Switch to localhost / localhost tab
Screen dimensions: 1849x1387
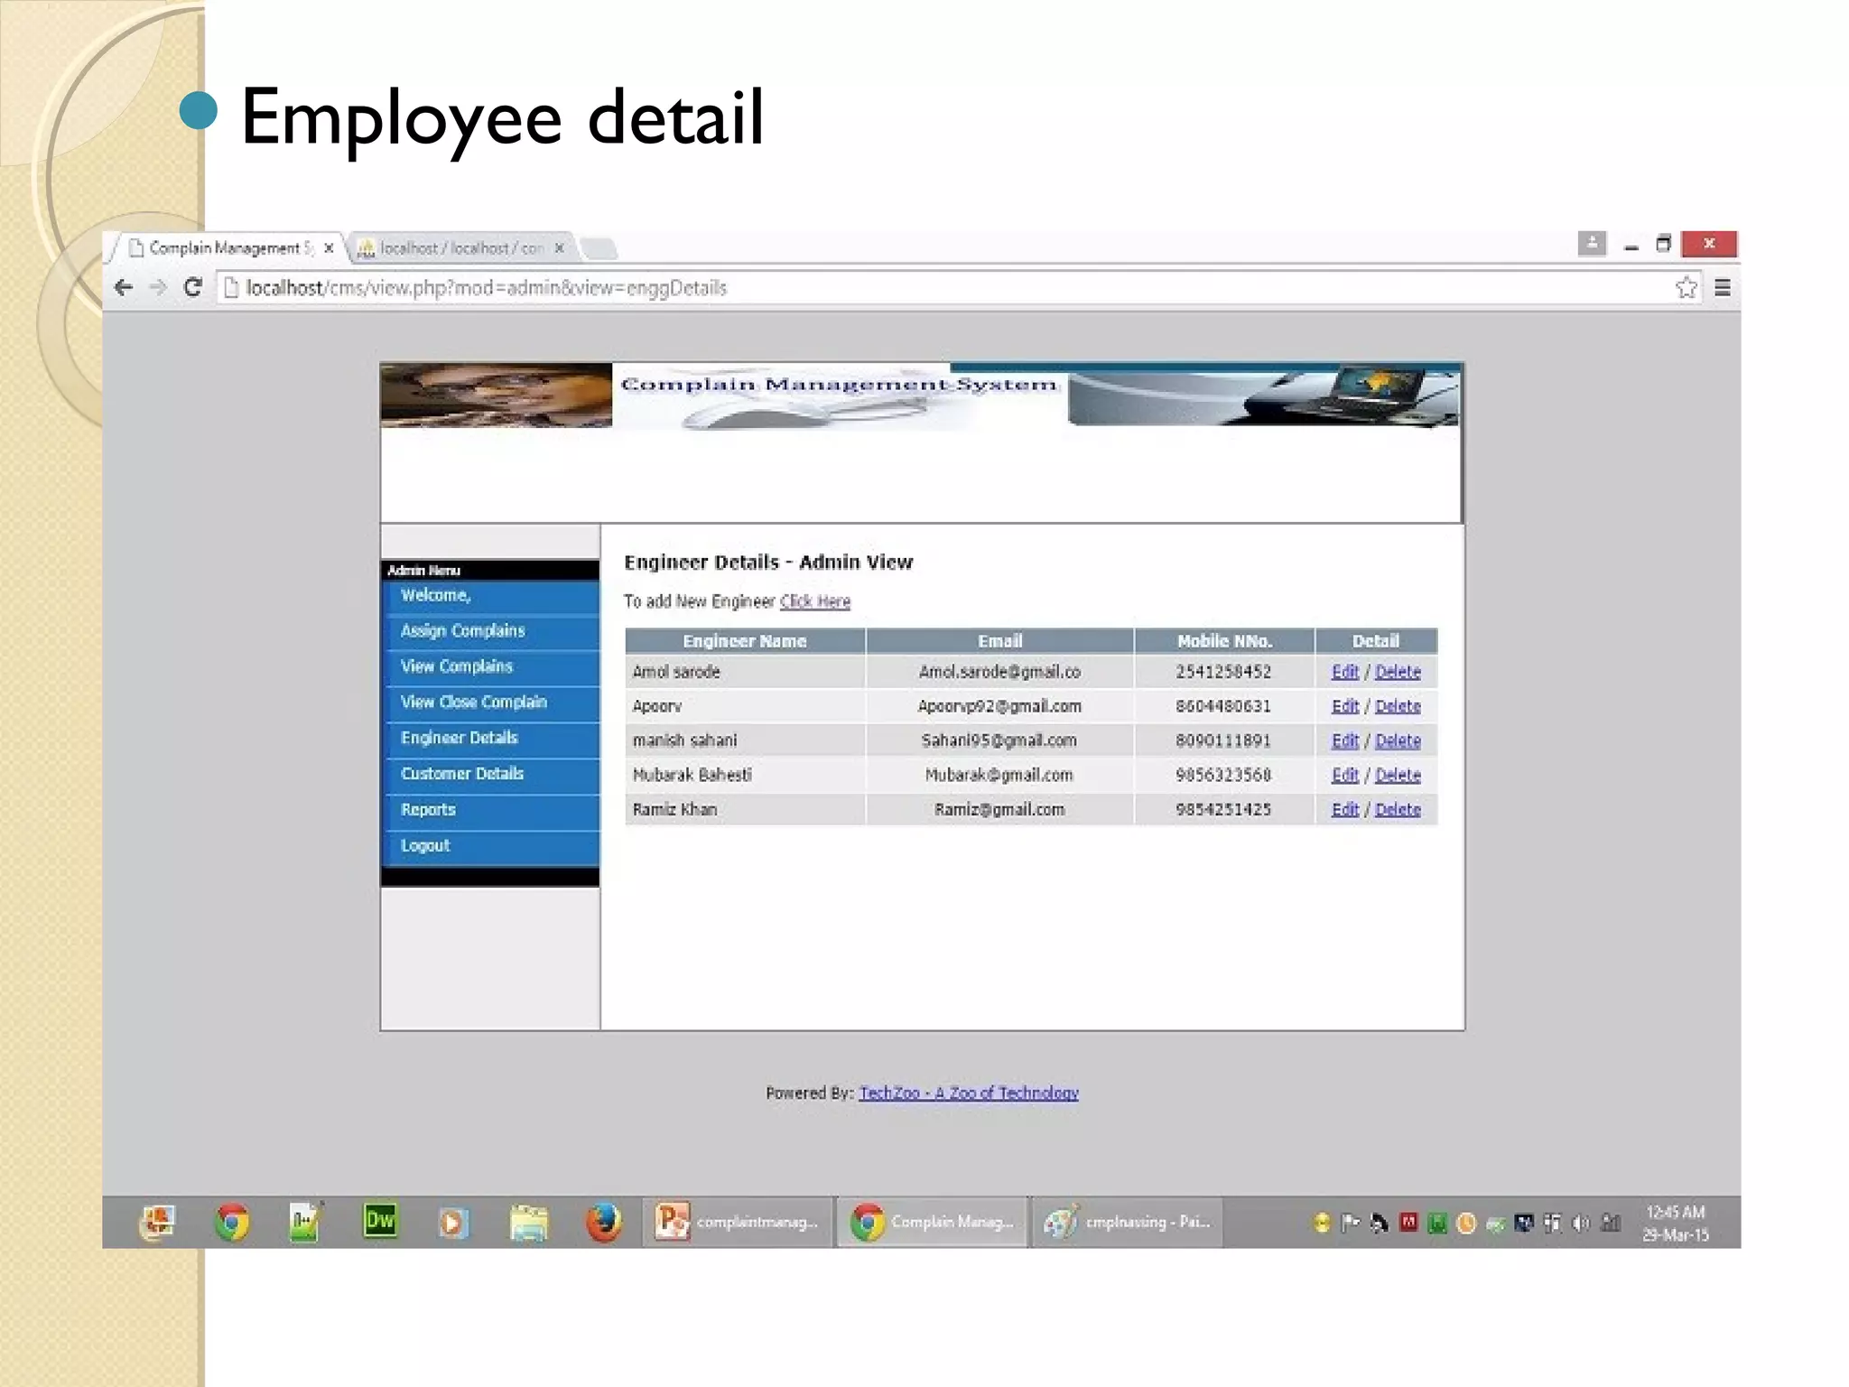pos(460,248)
